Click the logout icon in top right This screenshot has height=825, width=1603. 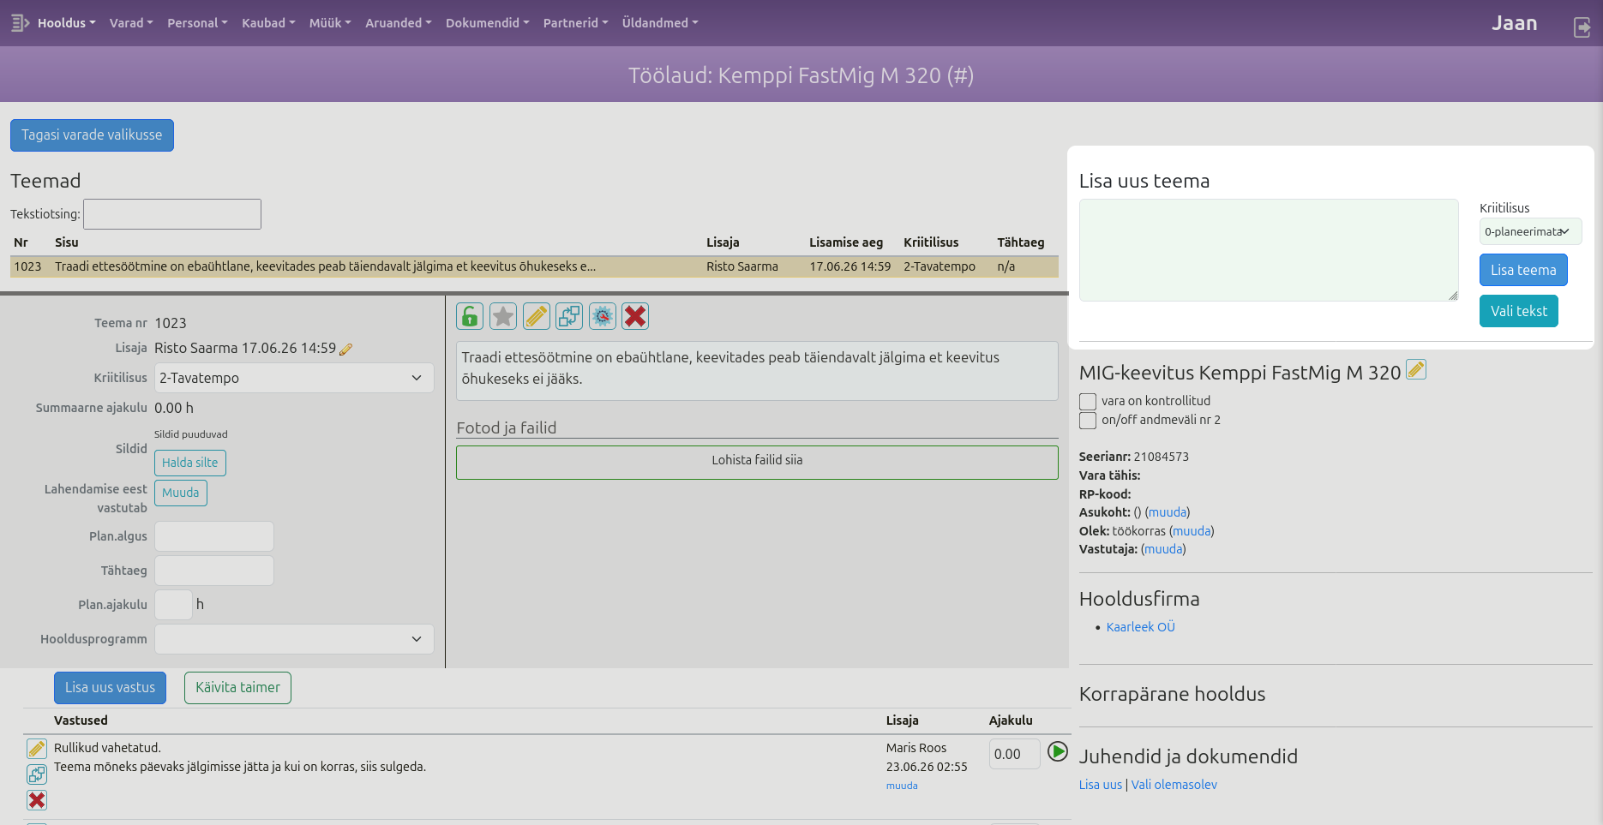click(1582, 27)
